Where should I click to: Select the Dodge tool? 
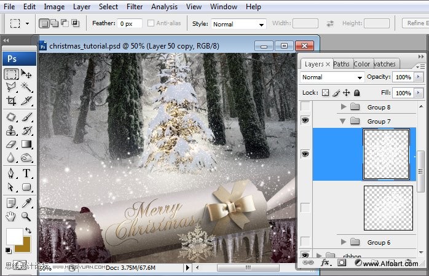tap(26, 157)
